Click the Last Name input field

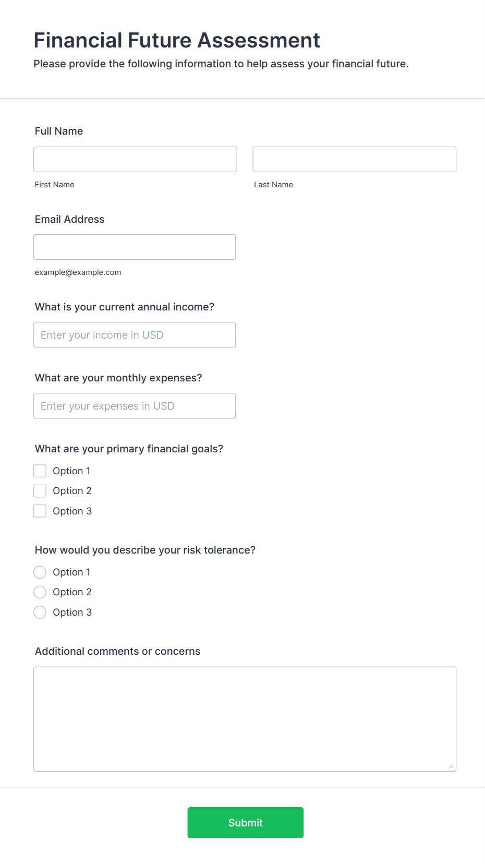[x=354, y=159]
